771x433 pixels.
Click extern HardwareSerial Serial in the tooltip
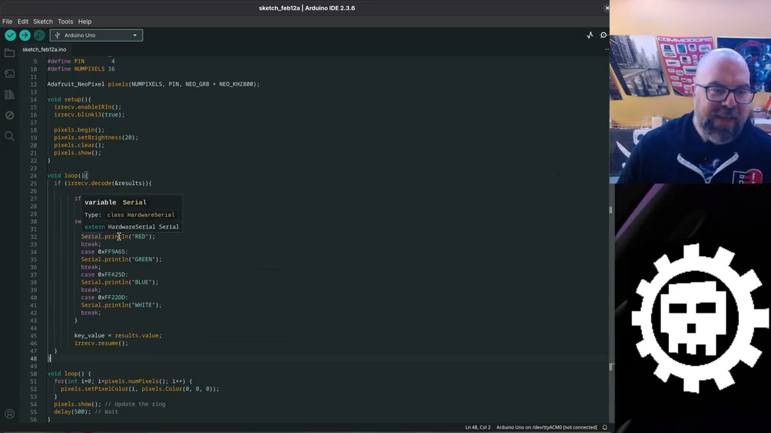pos(131,227)
